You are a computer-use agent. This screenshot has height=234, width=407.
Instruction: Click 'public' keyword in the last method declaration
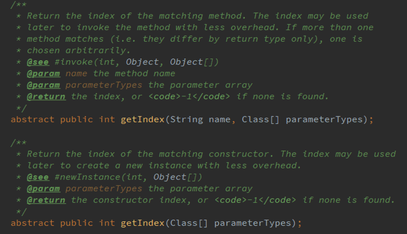77,223
